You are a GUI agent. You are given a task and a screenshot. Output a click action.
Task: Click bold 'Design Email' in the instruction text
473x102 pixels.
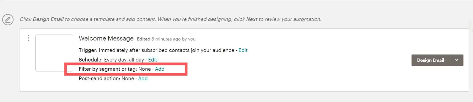point(48,19)
